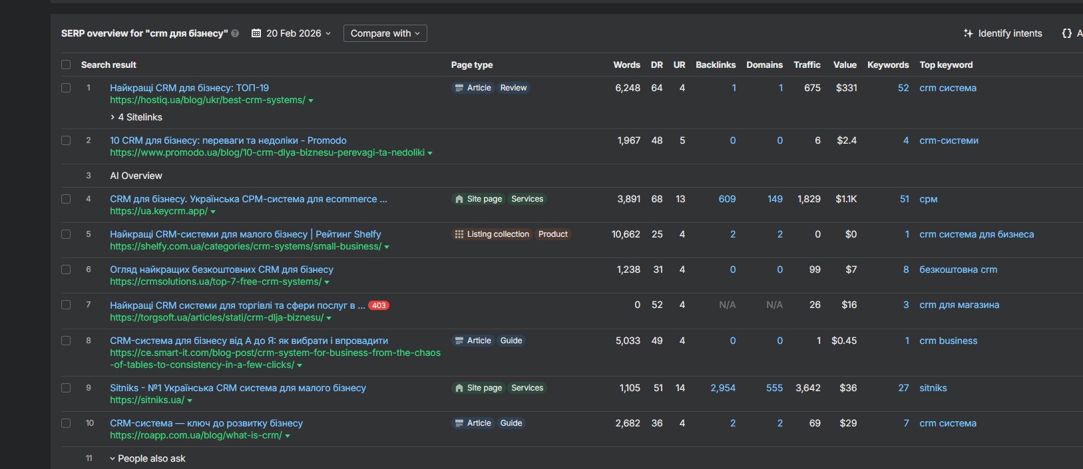Check the box for result number 4
1083x469 pixels.
pos(66,199)
